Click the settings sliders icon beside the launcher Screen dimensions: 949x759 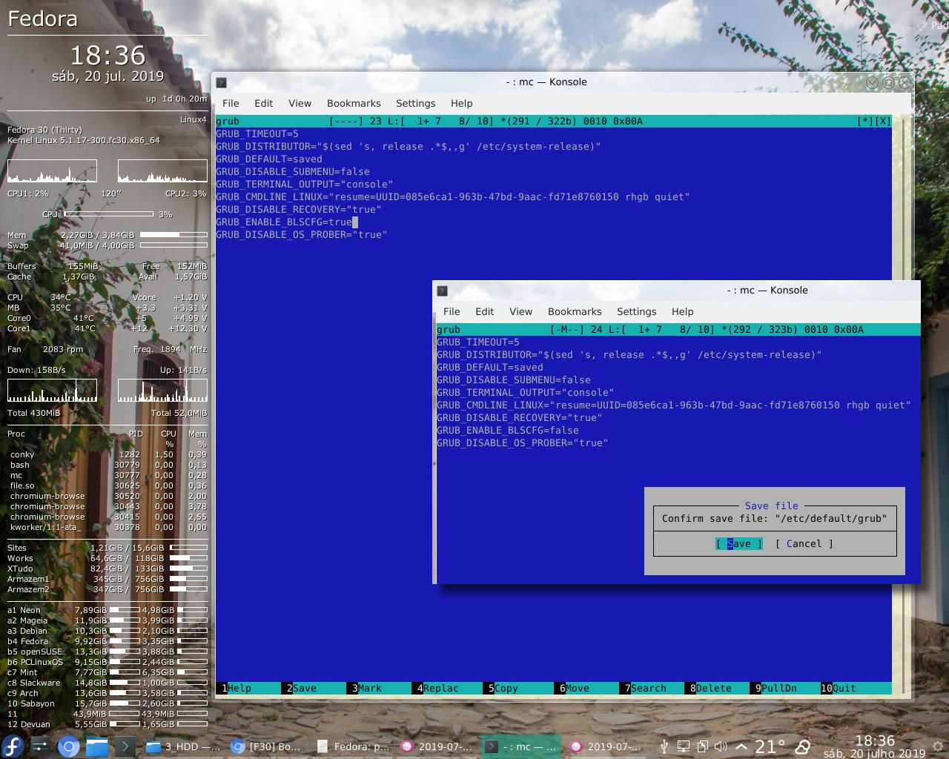pos(40,746)
